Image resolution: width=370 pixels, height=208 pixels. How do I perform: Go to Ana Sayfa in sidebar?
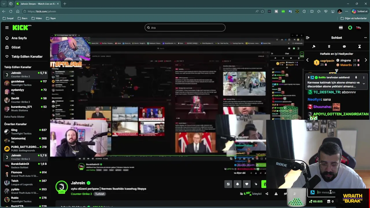(x=19, y=38)
